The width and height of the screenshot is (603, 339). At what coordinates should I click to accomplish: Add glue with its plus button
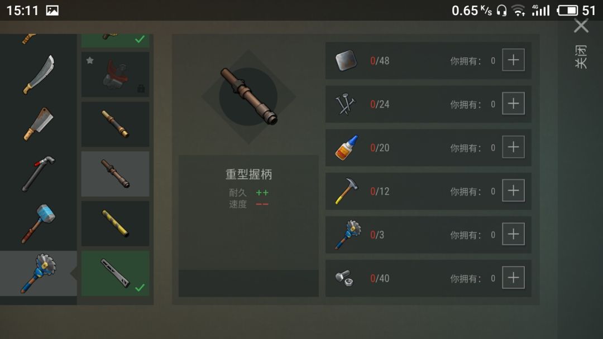pos(514,147)
